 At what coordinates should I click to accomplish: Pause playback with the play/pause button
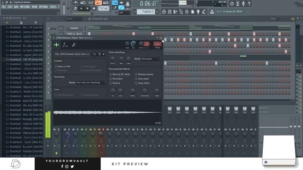[81, 8]
